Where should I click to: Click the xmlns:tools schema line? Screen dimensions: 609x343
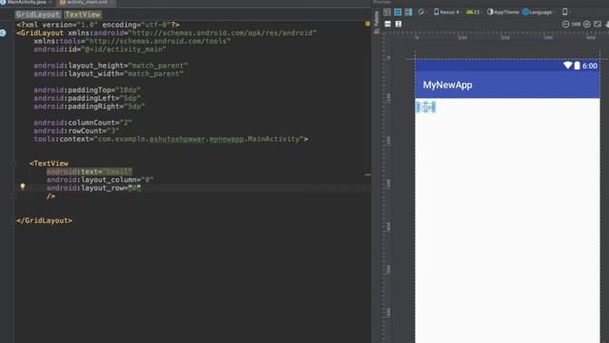tap(132, 41)
